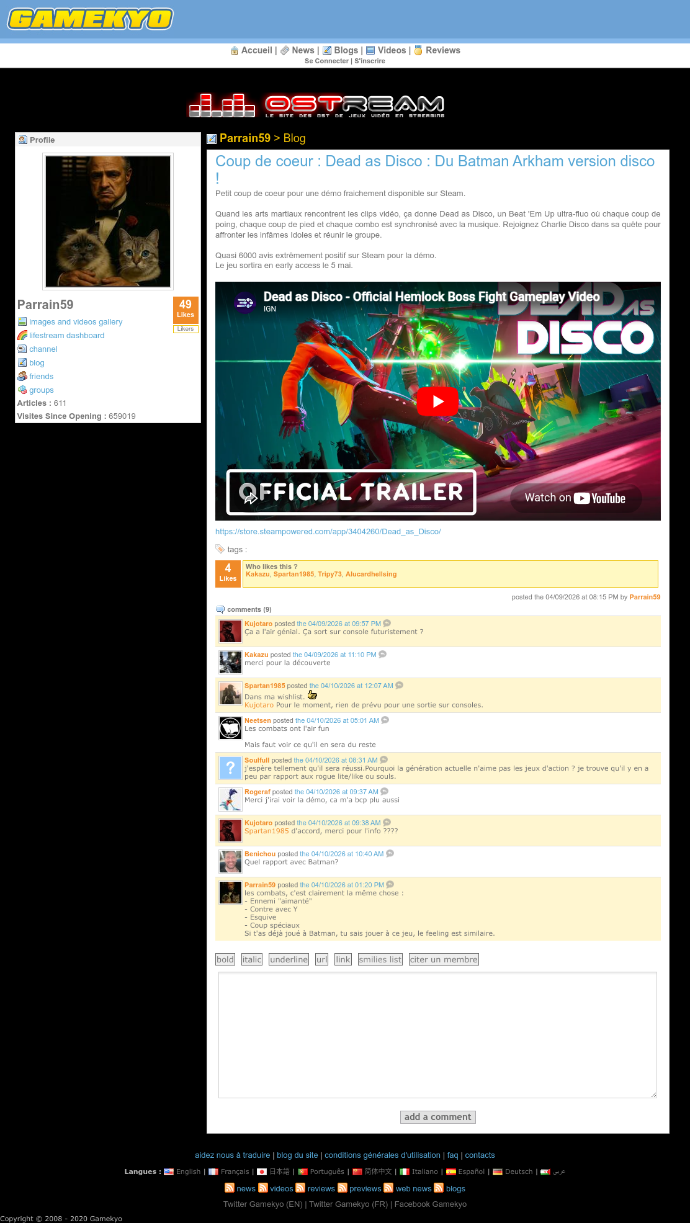This screenshot has height=1223, width=690.
Task: Click the OStream banner
Action: coord(317,105)
